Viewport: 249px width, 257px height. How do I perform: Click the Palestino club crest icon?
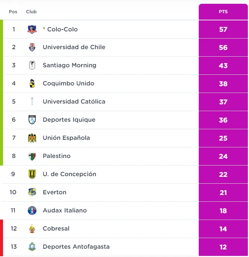coord(32,156)
